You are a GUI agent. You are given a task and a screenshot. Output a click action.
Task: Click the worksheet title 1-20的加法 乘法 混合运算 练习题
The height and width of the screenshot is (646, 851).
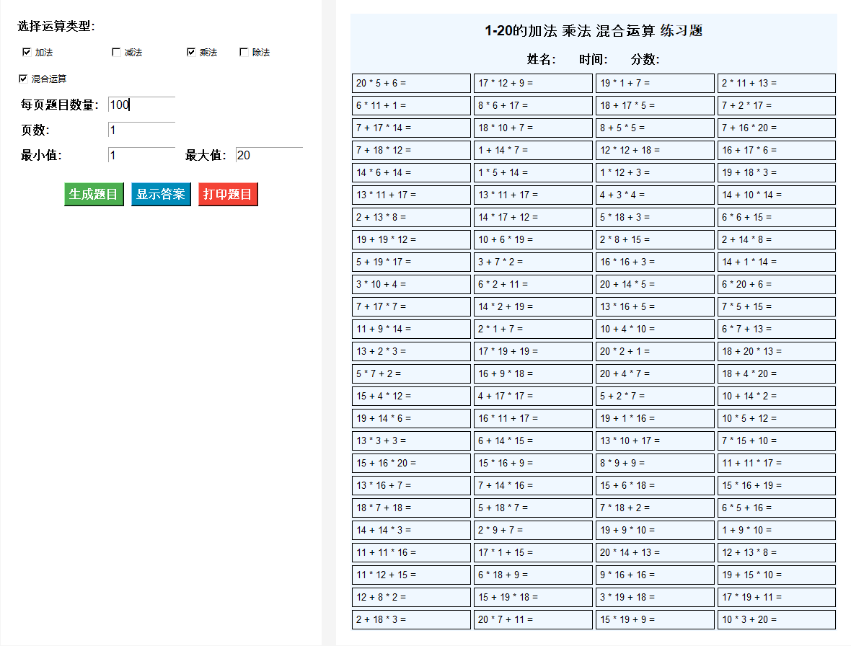pyautogui.click(x=594, y=31)
